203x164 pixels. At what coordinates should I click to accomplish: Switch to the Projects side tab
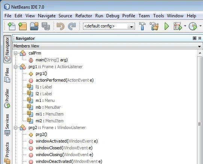click(x=7, y=153)
